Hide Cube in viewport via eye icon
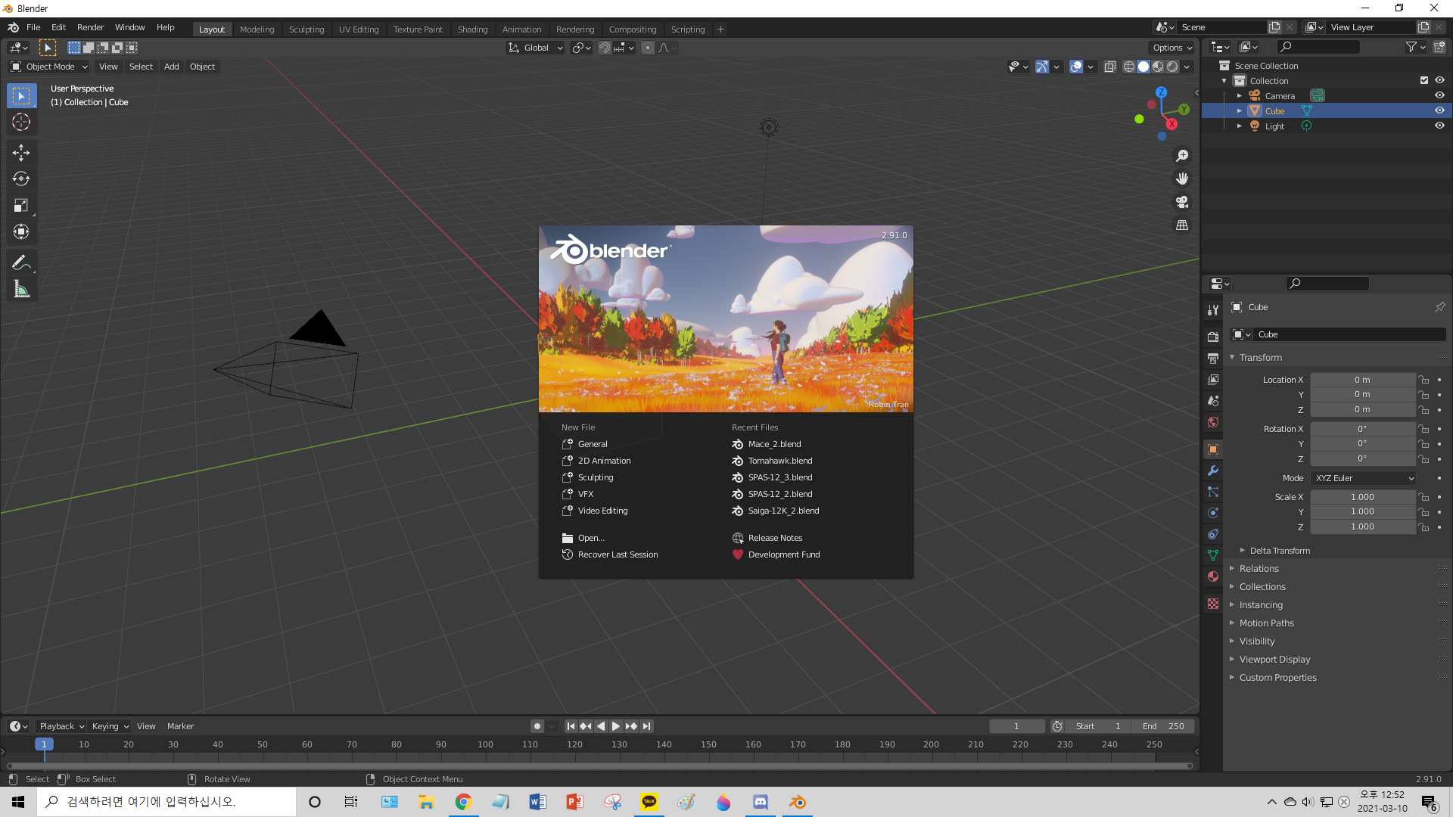 [1439, 111]
